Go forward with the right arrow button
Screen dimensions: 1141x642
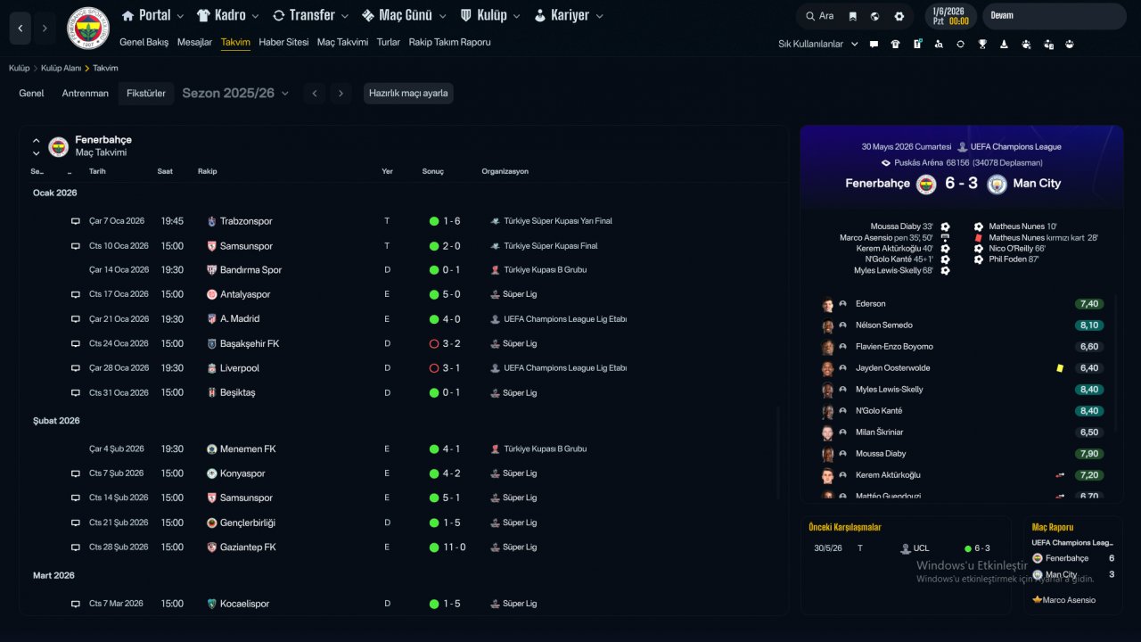45,29
